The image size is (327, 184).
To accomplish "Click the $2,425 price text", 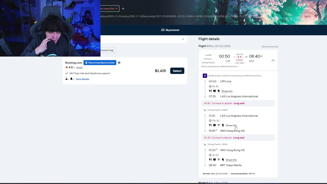I will point(160,71).
